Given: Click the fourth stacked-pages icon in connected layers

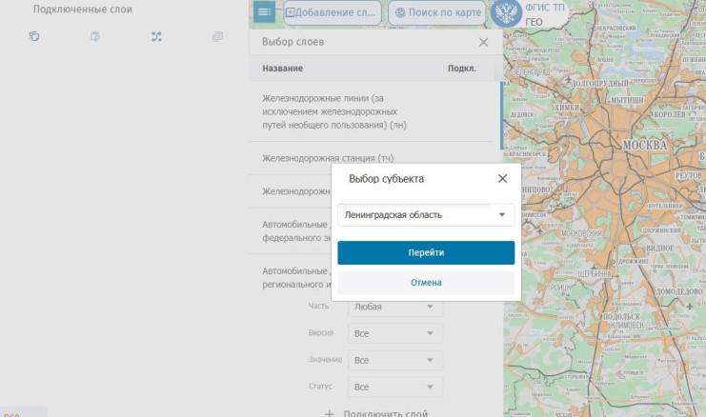Looking at the screenshot, I should [218, 37].
